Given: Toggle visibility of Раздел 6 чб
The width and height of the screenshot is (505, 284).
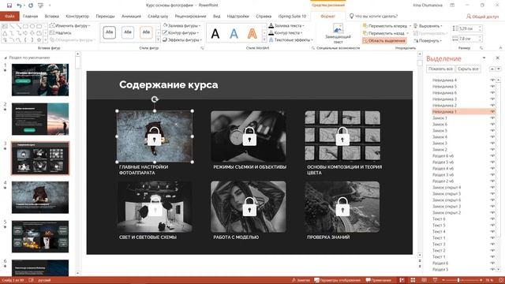Looking at the screenshot, I should pyautogui.click(x=492, y=156).
